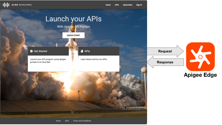The width and height of the screenshot is (222, 125).
Task: Click the 'Learn about and try our APIs' text
Action: point(94,59)
